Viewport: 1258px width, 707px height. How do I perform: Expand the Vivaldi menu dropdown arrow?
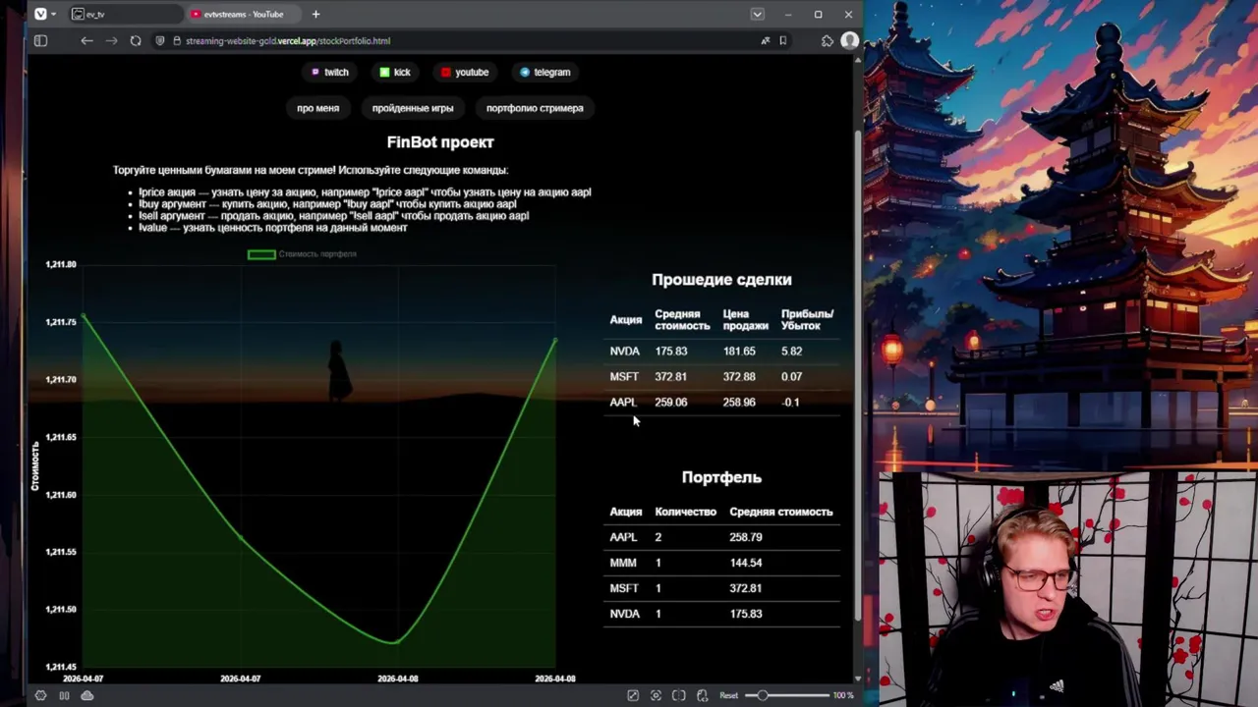(x=53, y=14)
